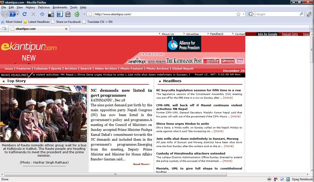
Task: Click the URL address field
Action: (x=165, y=14)
